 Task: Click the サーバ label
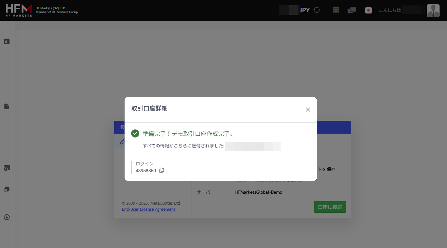(203, 192)
